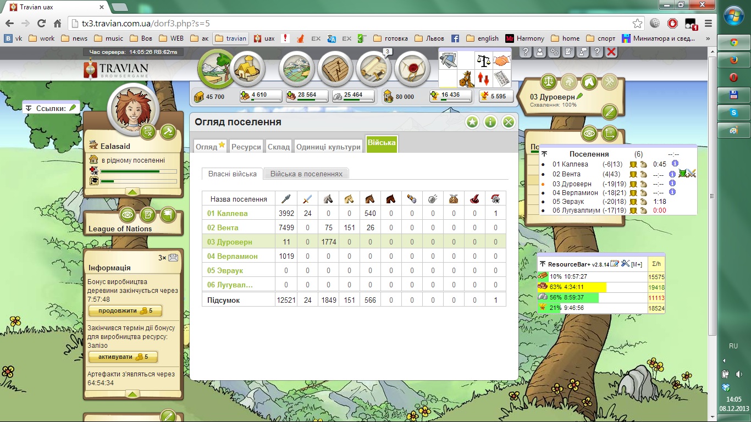Image resolution: width=751 pixels, height=422 pixels.
Task: Toggle alliance overview eye icon
Action: [127, 215]
